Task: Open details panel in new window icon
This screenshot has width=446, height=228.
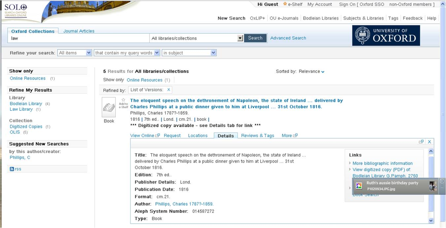Action: tap(421, 142)
